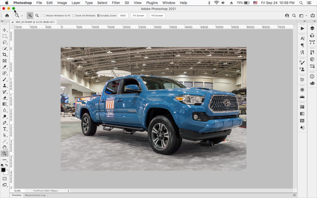This screenshot has height=198, width=317.
Task: Select the Rectangular Marquee tool
Action: point(4,36)
